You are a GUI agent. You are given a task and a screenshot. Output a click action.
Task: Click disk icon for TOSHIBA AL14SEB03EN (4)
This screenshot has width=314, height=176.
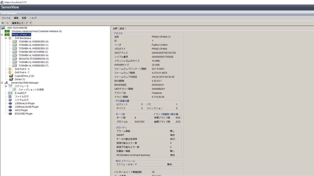tap(15, 55)
